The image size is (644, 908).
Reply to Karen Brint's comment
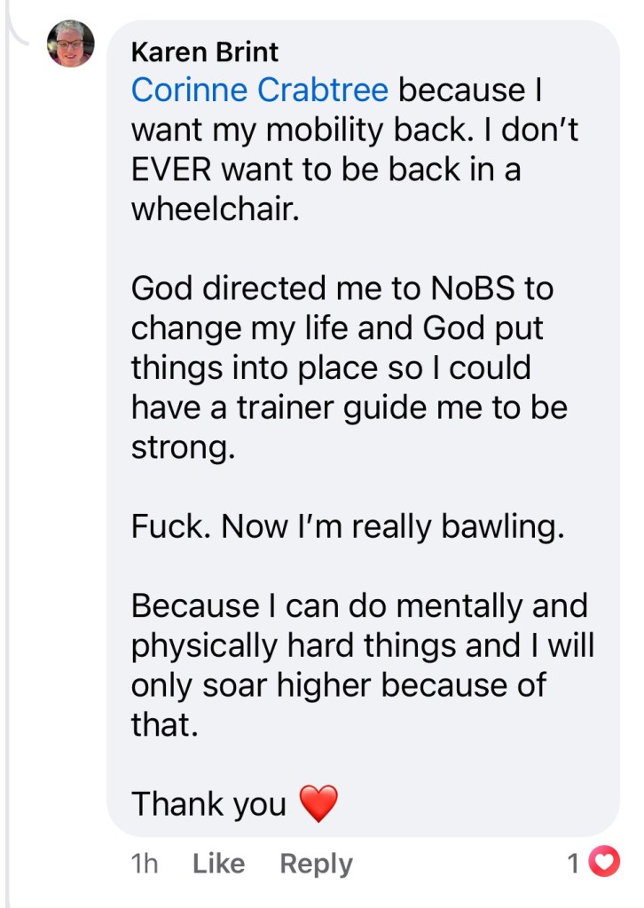(316, 864)
